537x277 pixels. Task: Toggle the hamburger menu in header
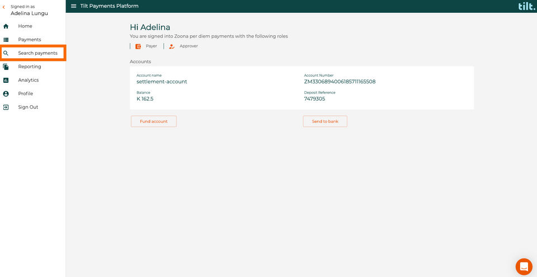coord(74,6)
